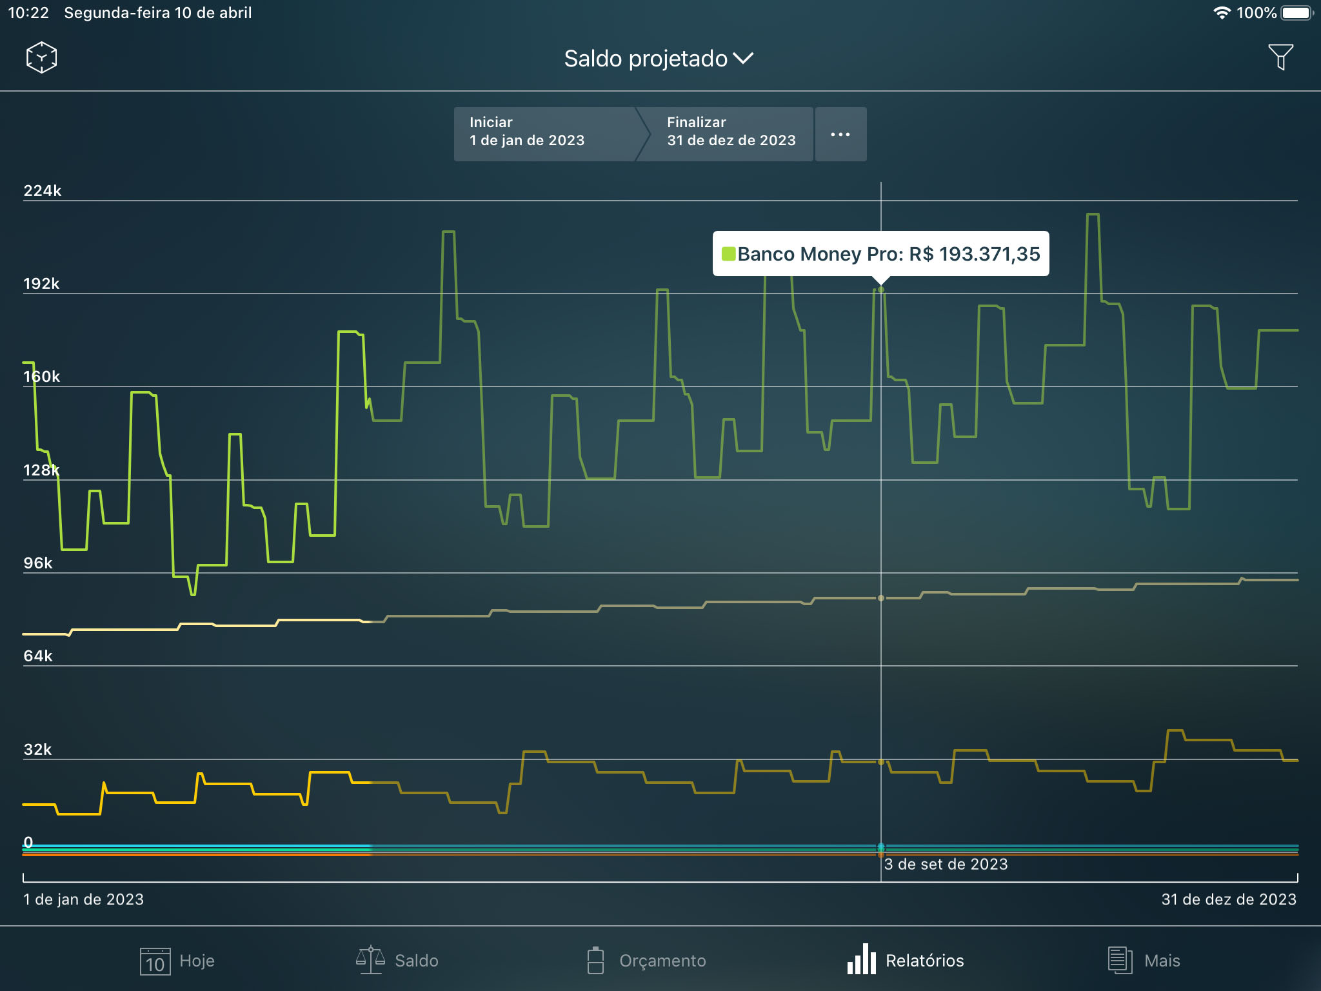Select the Relatórios tab
Viewport: 1321px width, 991px height.
point(906,961)
